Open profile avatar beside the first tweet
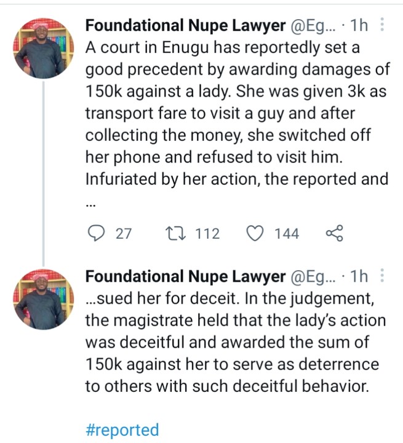The image size is (403, 443). 42,47
